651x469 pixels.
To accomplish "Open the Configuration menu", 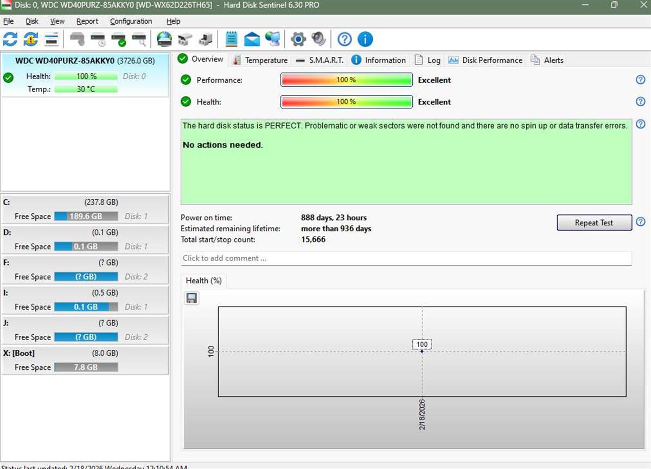I will pyautogui.click(x=131, y=21).
